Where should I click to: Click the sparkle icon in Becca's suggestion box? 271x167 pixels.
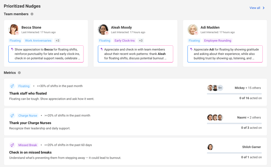[12, 49]
